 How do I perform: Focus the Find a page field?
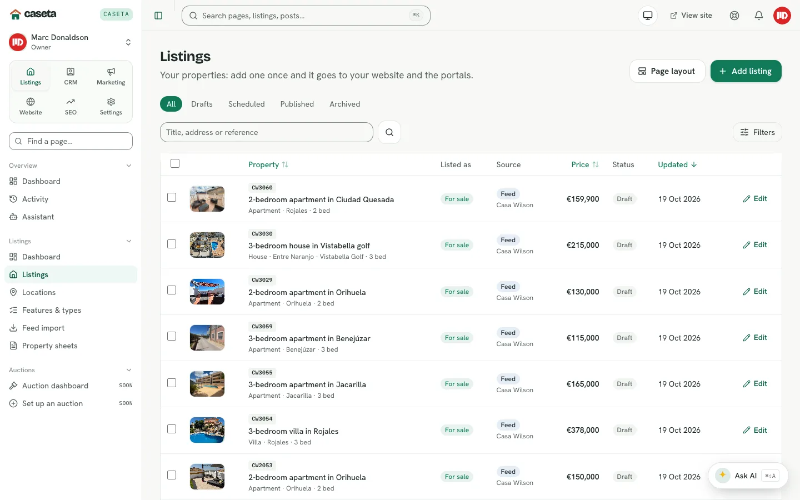[71, 141]
